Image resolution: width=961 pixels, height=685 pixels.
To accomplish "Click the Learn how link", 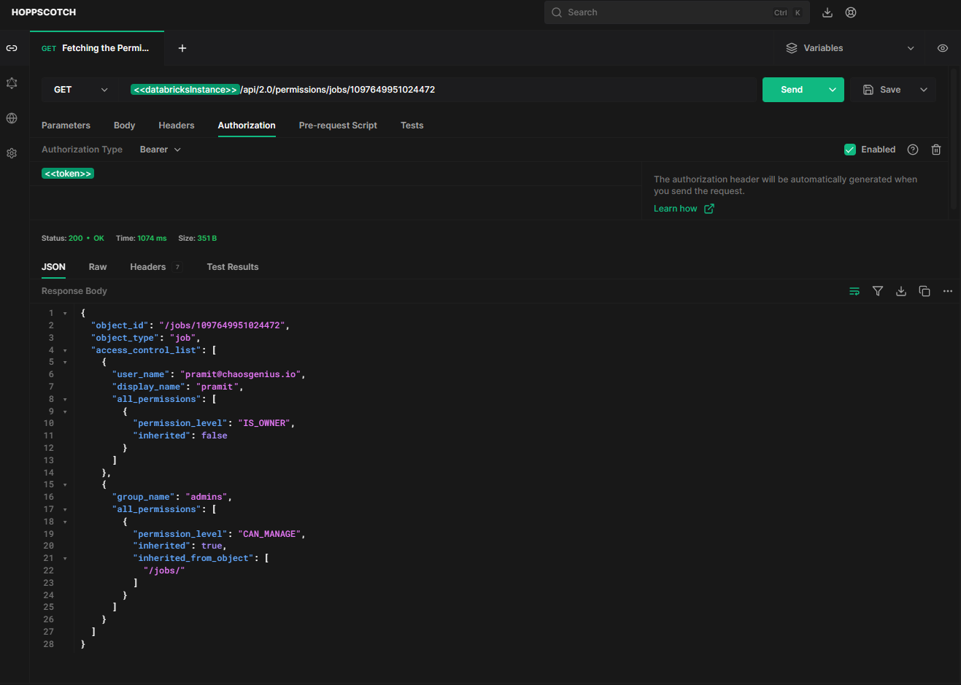I will (676, 208).
